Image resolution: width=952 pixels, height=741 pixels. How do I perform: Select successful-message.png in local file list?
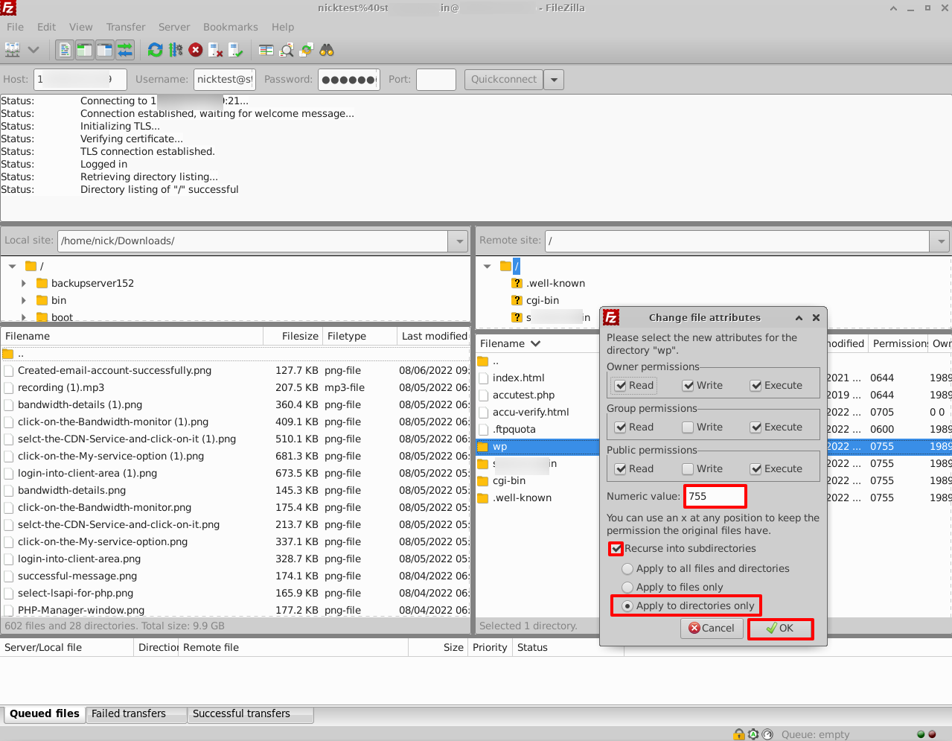click(77, 576)
